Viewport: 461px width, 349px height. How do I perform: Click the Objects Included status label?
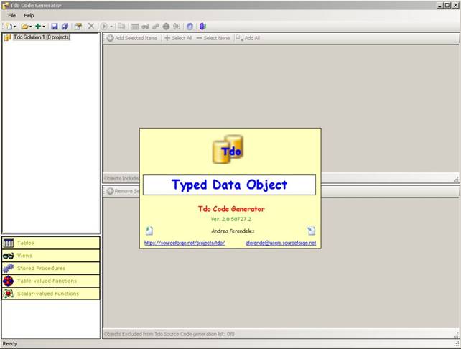click(x=122, y=179)
